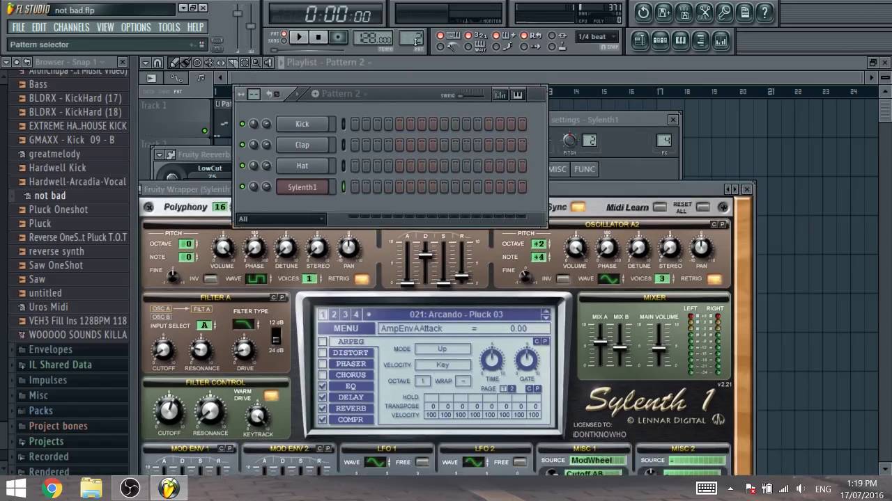Click the FUNC tab in channel settings
Viewport: 892px width, 501px height.
click(584, 169)
